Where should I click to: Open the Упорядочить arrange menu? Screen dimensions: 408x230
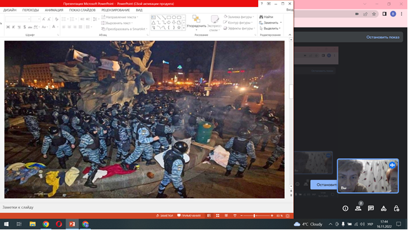pos(196,23)
